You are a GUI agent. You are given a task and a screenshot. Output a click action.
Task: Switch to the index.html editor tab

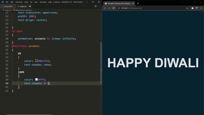point(8,6)
